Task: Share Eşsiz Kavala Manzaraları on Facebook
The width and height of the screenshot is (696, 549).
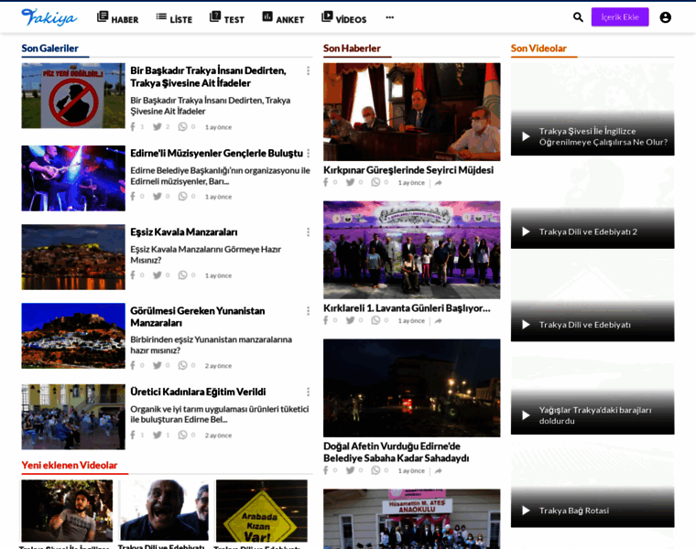Action: 133,275
